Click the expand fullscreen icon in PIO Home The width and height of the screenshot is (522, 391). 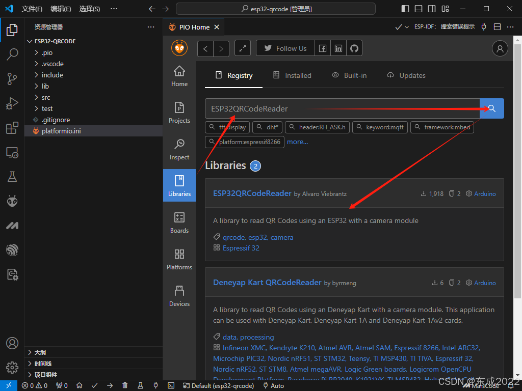[x=243, y=48]
